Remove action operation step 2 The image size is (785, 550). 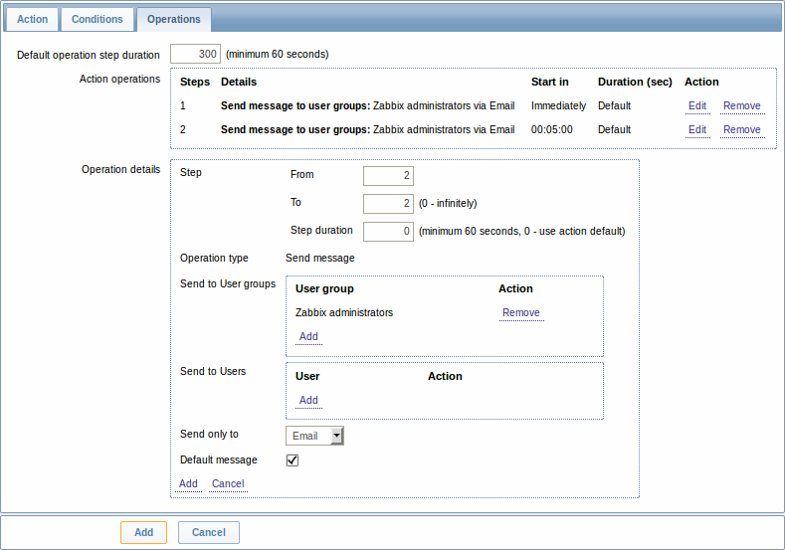click(x=741, y=130)
